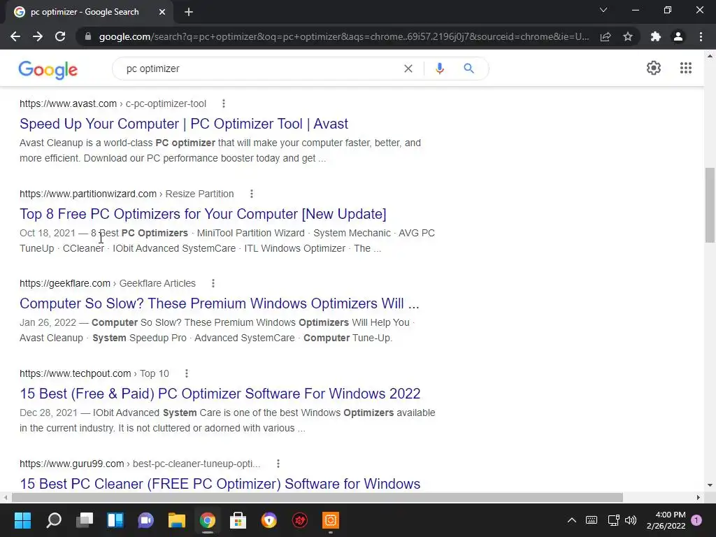Open more options for partitionwizard.com result
This screenshot has width=716, height=537.
252,194
